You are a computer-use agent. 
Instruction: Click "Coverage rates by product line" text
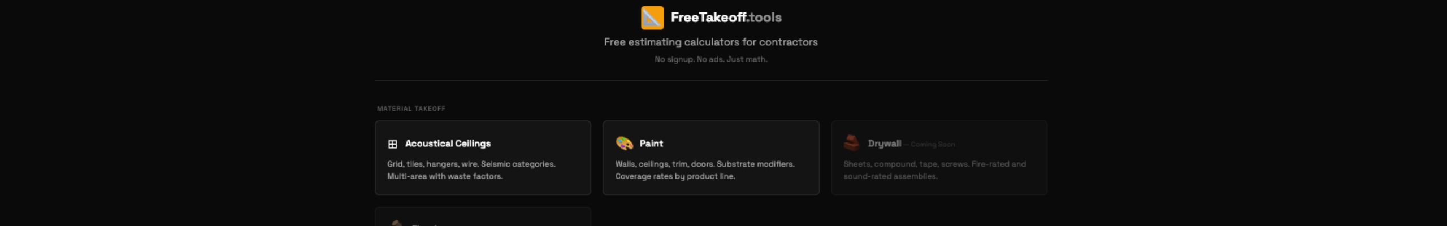(675, 176)
